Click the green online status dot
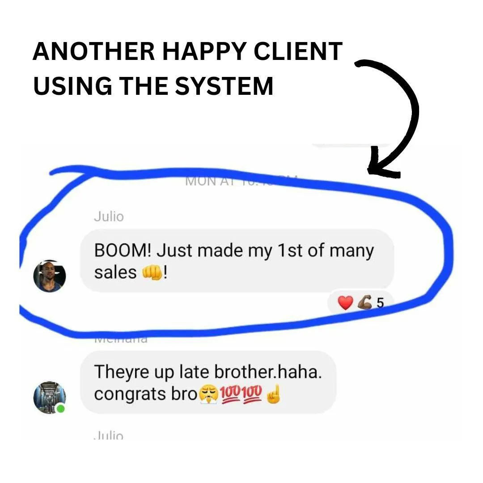The width and height of the screenshot is (483, 483). 61,409
